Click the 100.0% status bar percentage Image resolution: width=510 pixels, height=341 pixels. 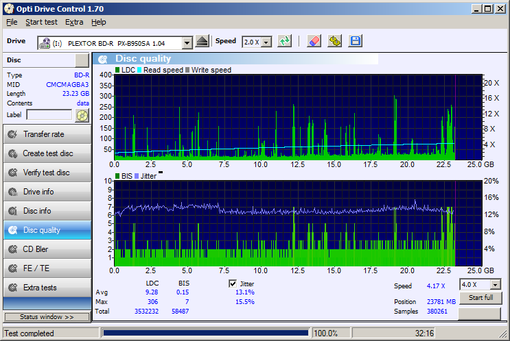point(325,333)
